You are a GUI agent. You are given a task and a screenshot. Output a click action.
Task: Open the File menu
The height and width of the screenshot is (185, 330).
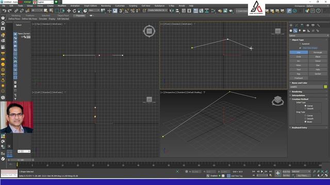[x=4, y=6]
